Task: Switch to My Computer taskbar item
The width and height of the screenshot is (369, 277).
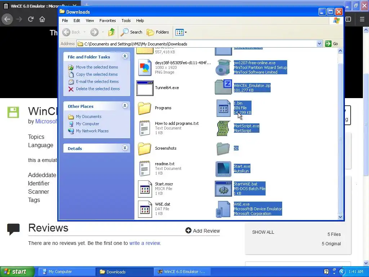Action: click(67, 272)
